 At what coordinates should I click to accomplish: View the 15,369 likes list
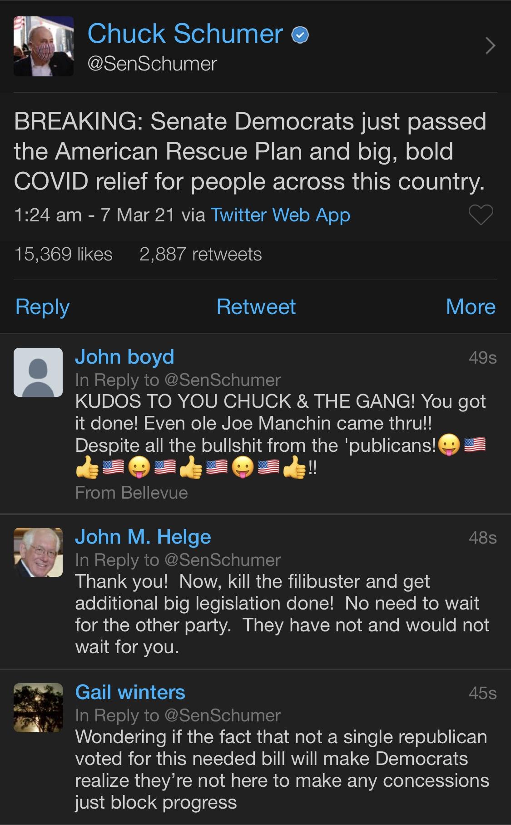tap(62, 255)
